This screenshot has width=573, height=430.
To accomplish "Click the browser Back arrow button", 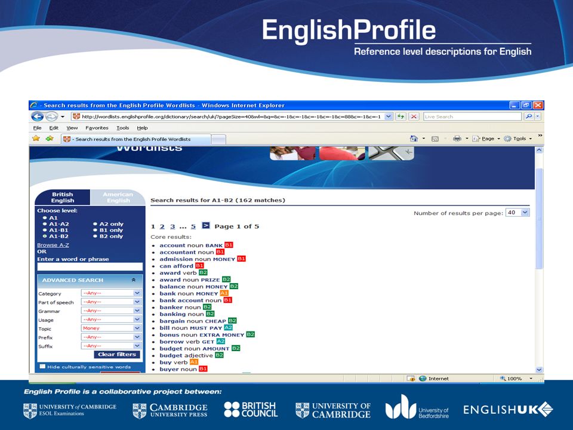I will click(x=37, y=116).
